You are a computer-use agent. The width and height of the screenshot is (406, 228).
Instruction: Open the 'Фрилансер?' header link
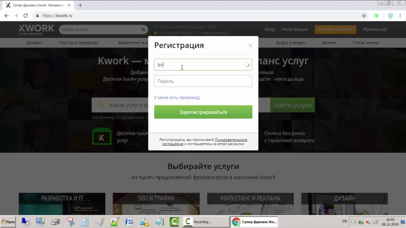(376, 29)
